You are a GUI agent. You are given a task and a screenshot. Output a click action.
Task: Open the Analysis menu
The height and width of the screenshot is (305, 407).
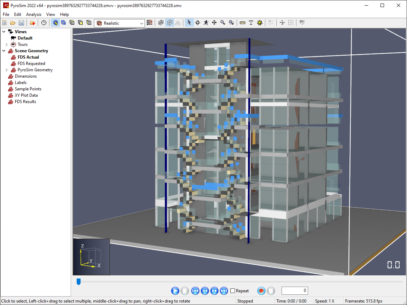pyautogui.click(x=34, y=14)
